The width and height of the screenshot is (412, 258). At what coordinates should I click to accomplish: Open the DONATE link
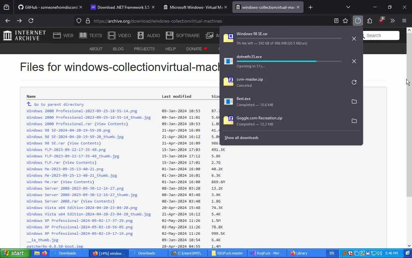(x=197, y=49)
